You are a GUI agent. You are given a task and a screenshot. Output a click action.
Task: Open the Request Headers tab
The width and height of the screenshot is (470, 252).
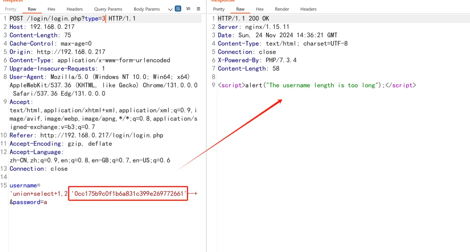pos(74,9)
